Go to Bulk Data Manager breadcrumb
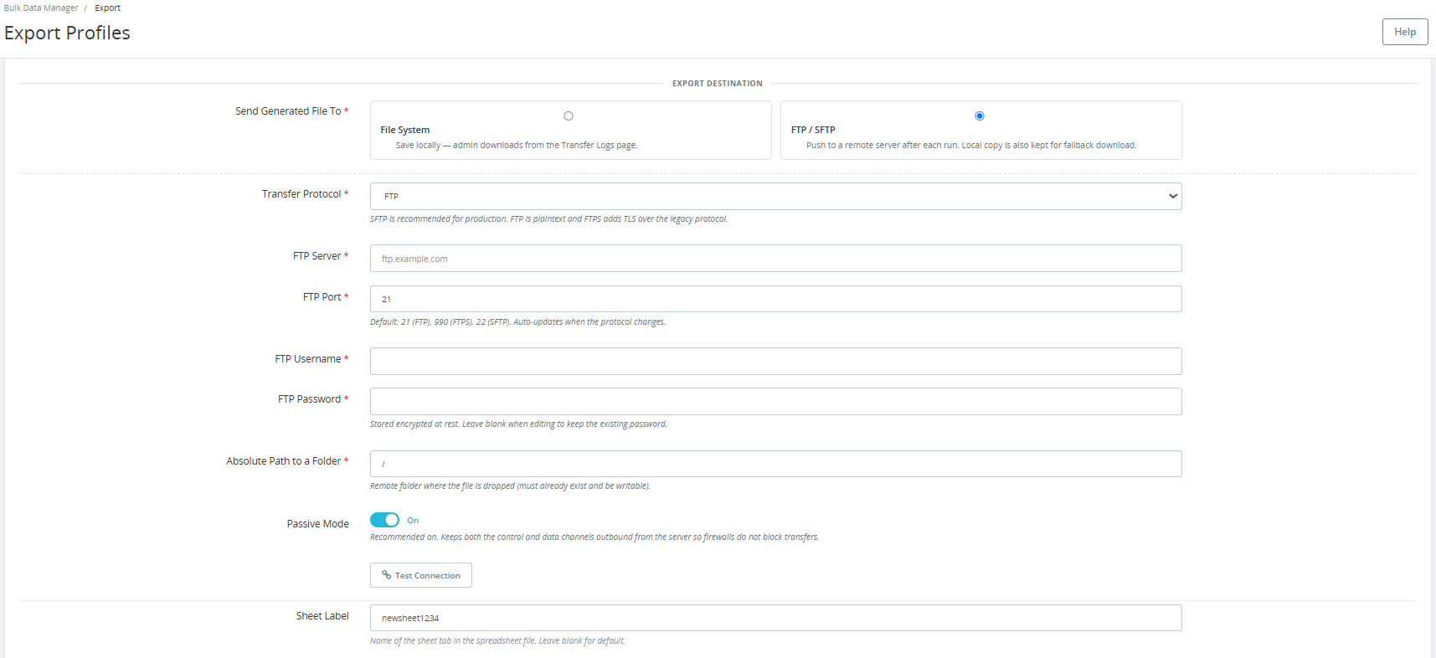1436x658 pixels. tap(41, 8)
